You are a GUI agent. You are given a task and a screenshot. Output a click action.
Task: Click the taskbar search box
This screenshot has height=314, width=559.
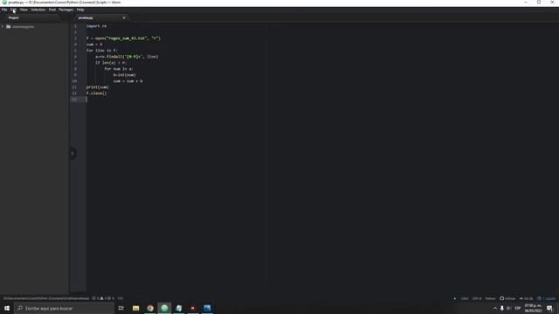pyautogui.click(x=64, y=308)
